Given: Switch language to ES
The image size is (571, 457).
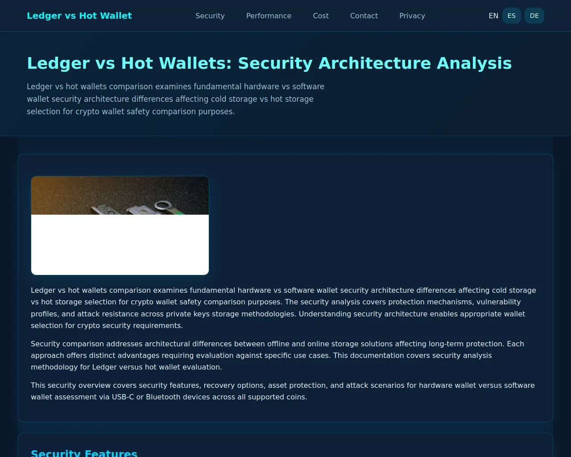Looking at the screenshot, I should tap(512, 16).
